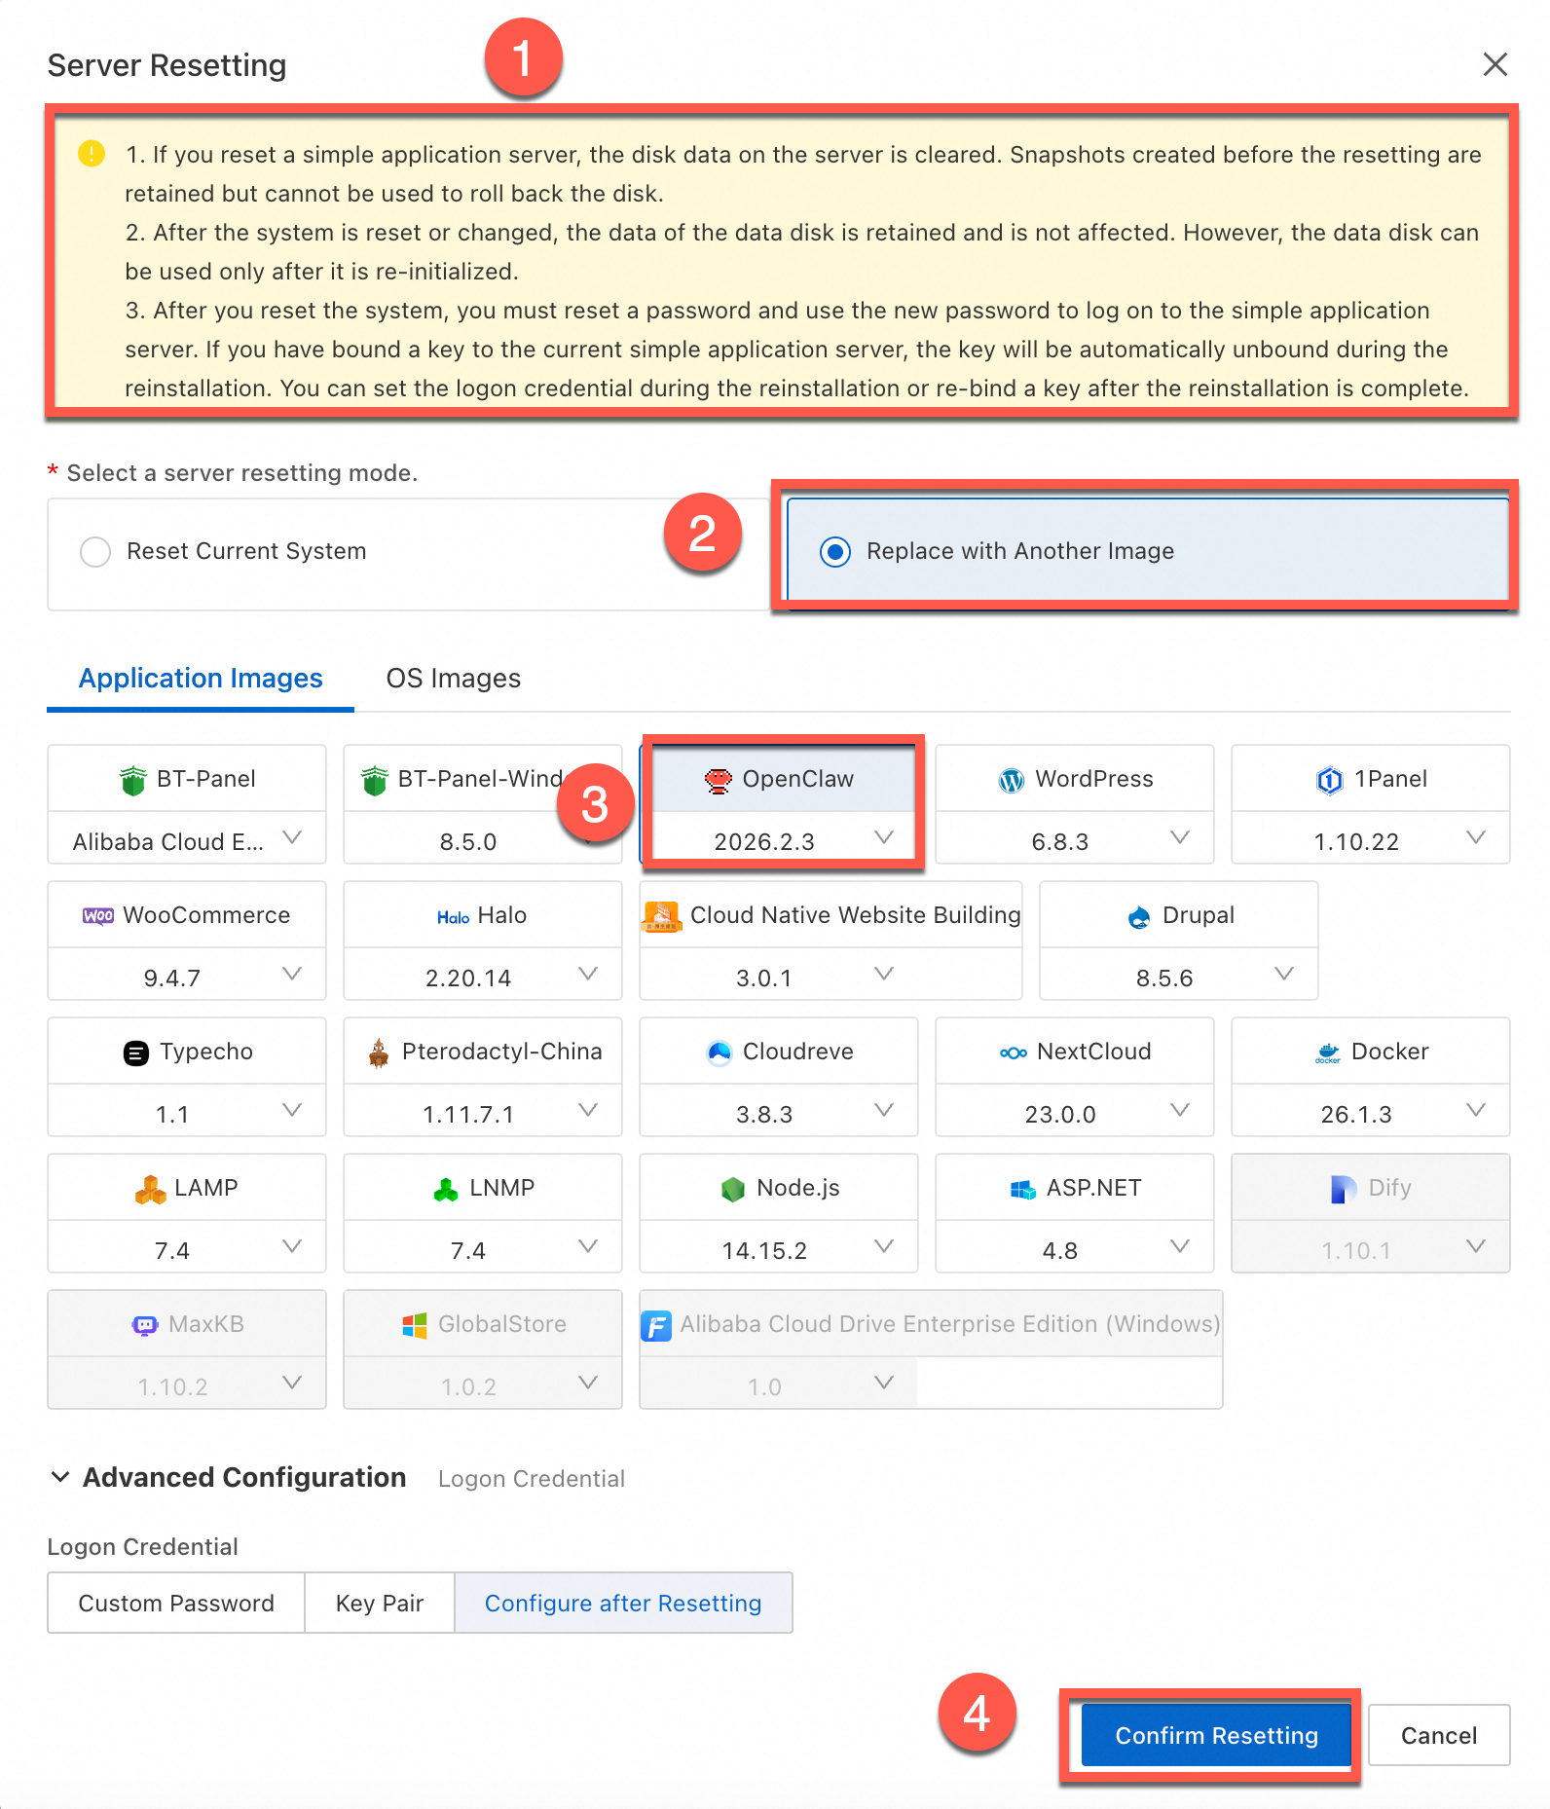Choose the WooCommerce image icon
Viewport: 1550px width, 1809px height.
coord(98,916)
